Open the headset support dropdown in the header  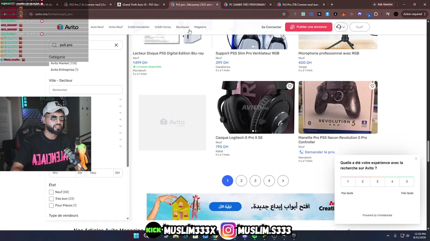coord(341,27)
